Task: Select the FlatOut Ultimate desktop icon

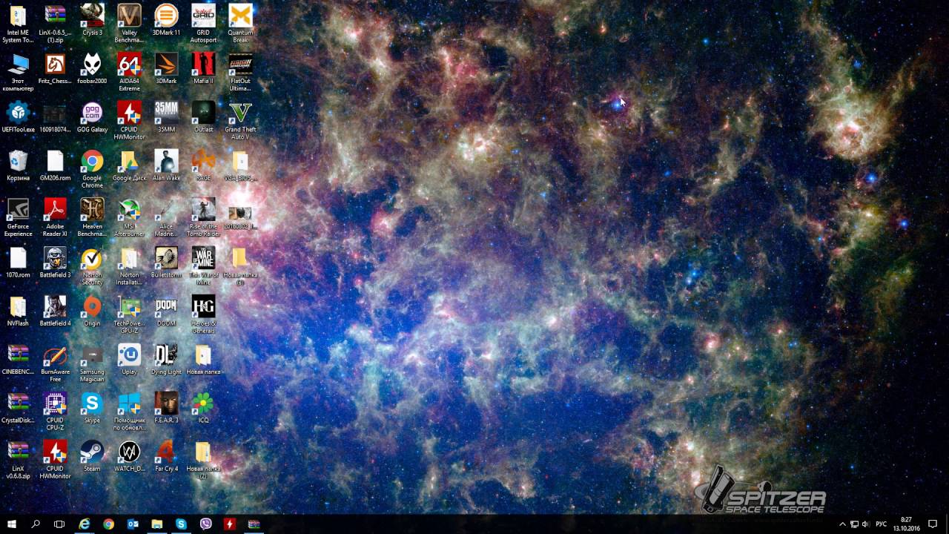Action: pyautogui.click(x=240, y=72)
